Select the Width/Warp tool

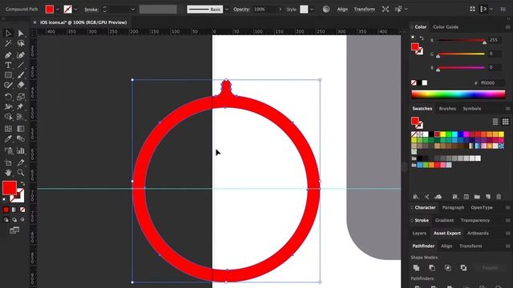[x=8, y=106]
